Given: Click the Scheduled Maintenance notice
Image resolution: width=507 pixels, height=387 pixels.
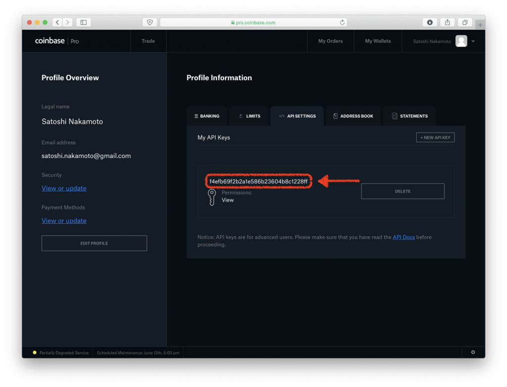Looking at the screenshot, I should pos(138,353).
